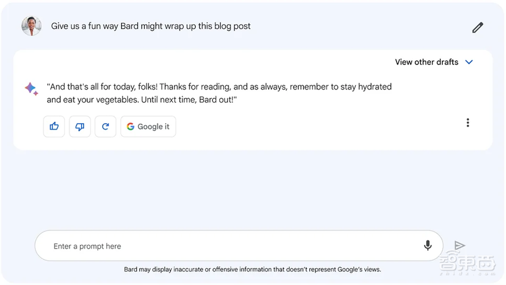Screen dimensions: 506x285
Task: Expand the drafts chevron arrow
Action: pos(469,62)
